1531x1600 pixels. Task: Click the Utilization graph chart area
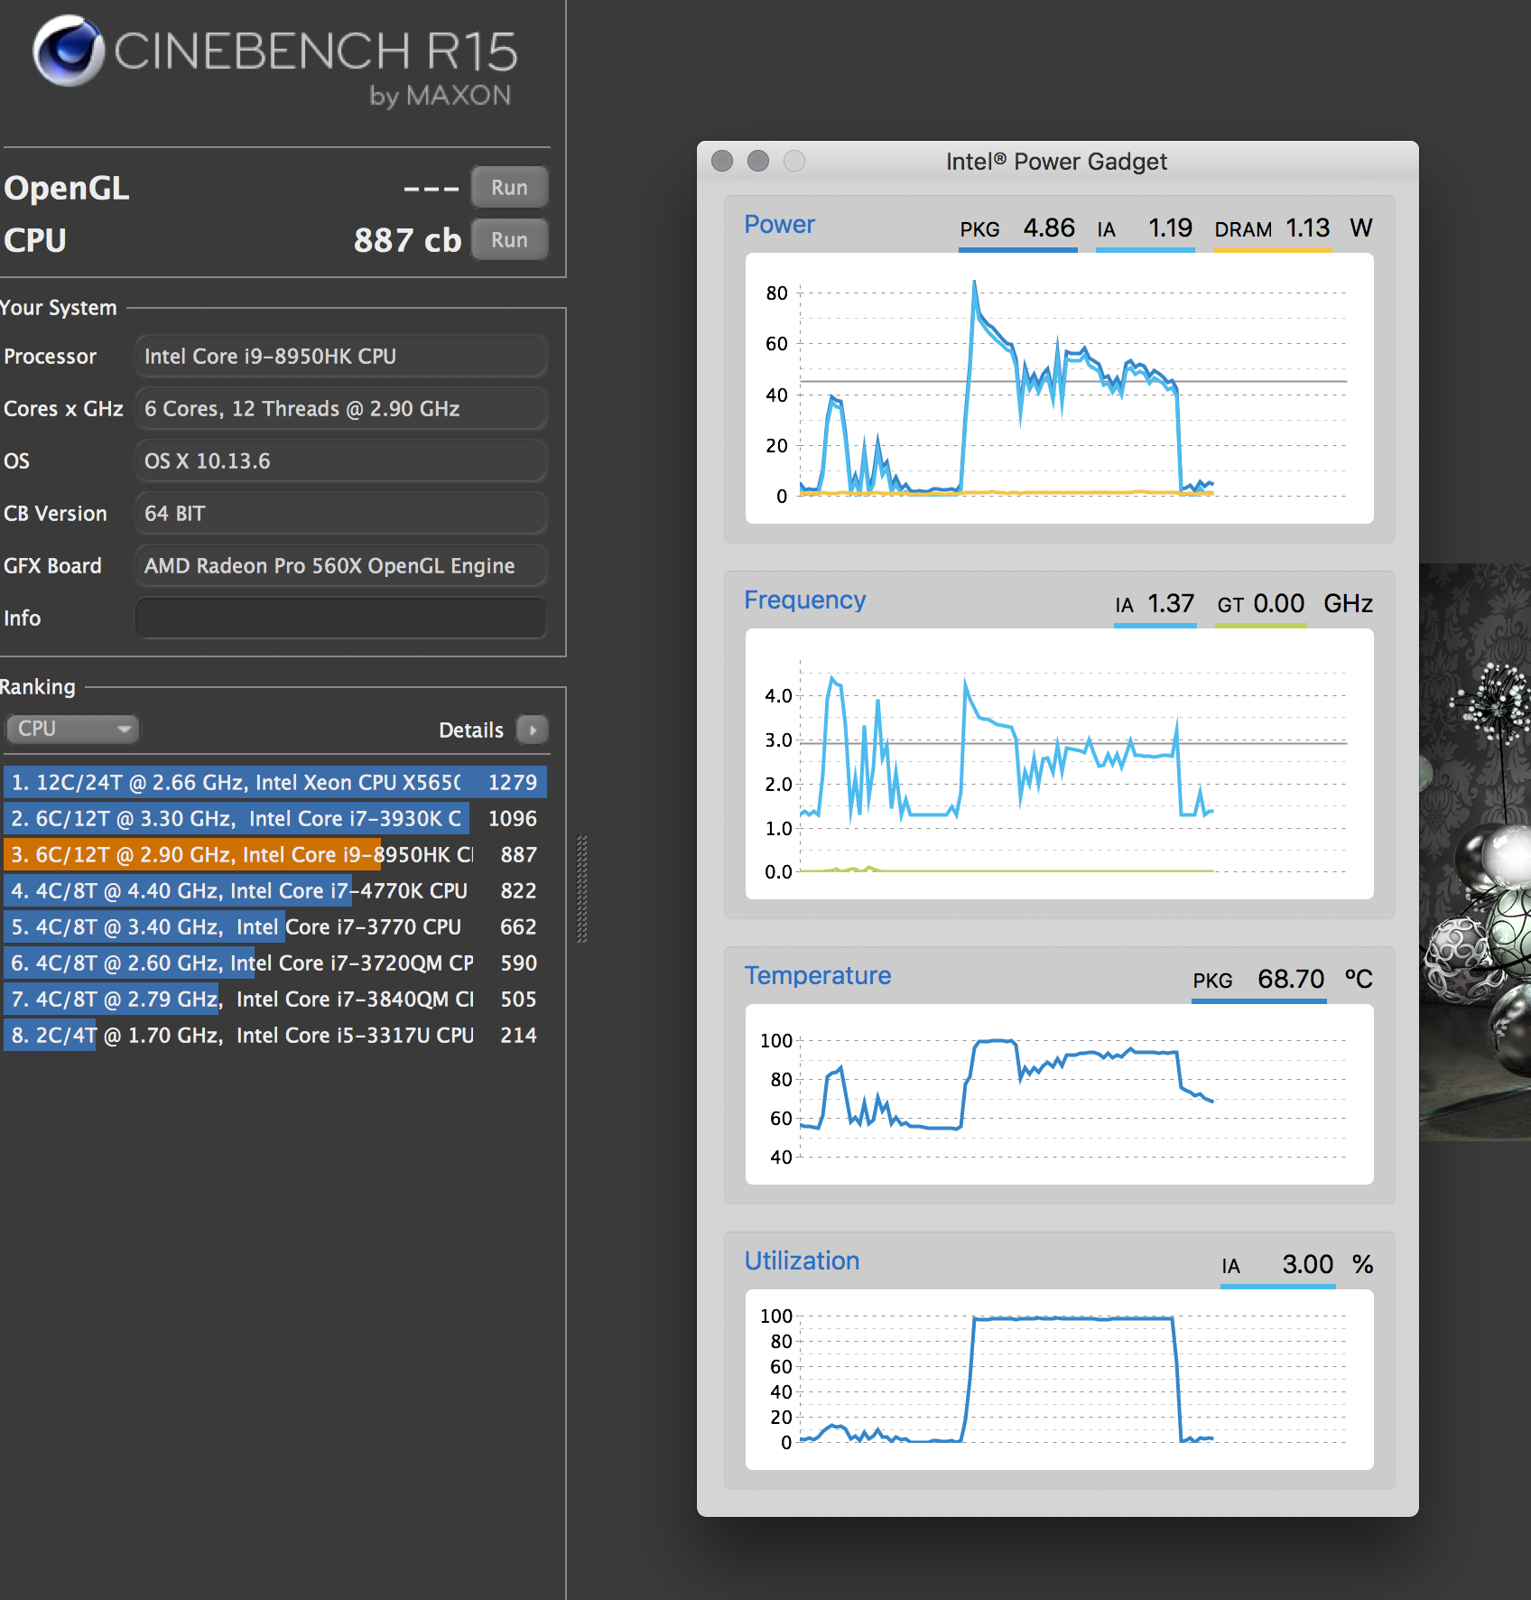[x=1059, y=1380]
